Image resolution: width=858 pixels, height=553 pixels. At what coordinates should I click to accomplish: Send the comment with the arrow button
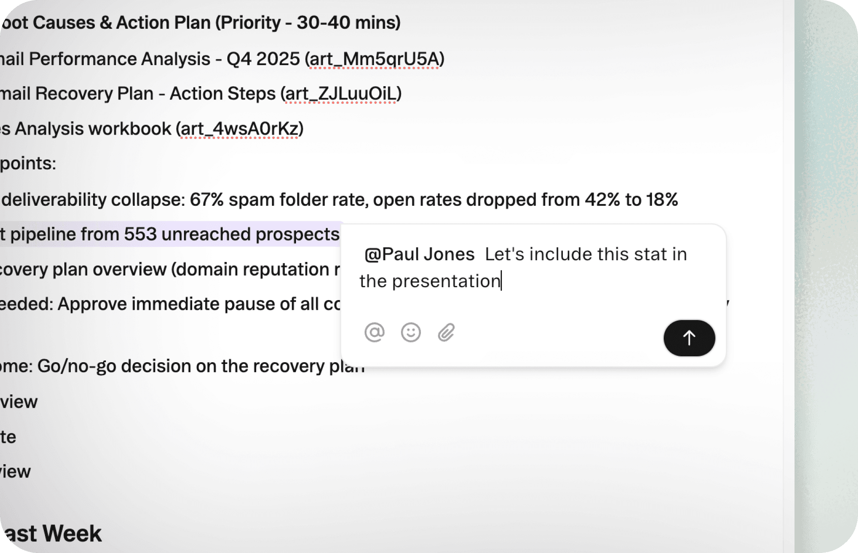tap(689, 338)
